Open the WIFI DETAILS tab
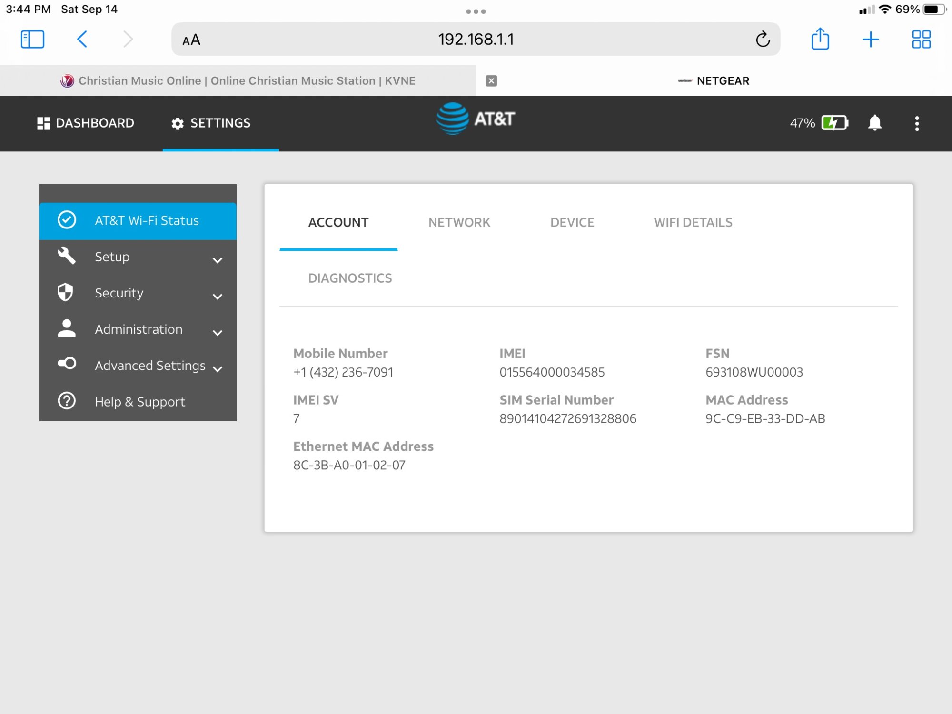The image size is (952, 714). 693,222
